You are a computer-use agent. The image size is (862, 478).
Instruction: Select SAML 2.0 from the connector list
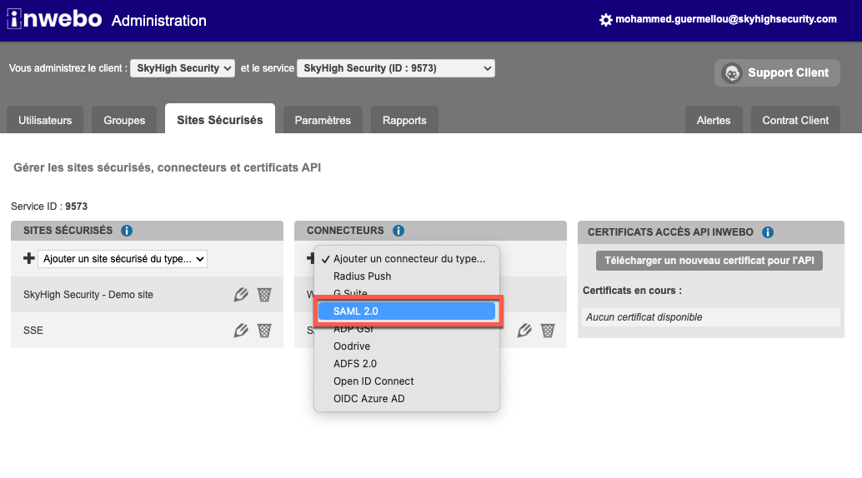[x=408, y=311]
